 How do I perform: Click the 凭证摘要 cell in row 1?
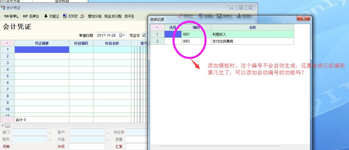coord(42,50)
